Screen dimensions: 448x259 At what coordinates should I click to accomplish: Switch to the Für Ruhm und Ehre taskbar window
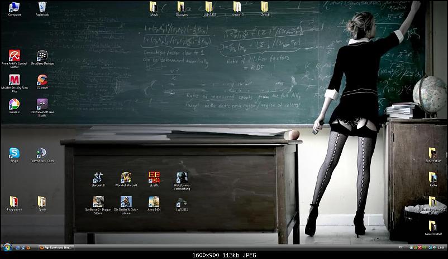56,247
